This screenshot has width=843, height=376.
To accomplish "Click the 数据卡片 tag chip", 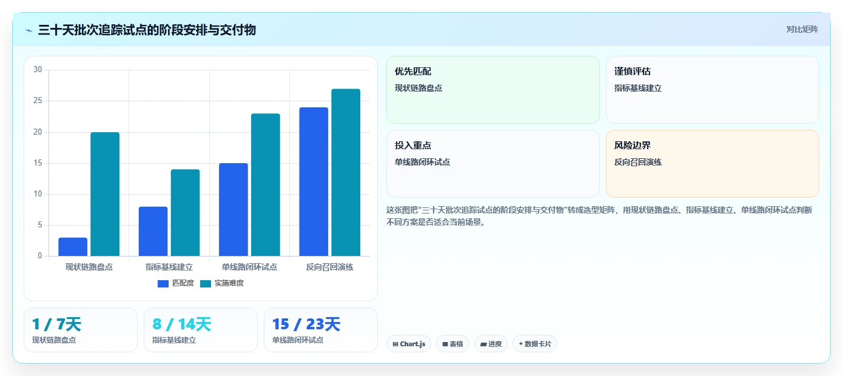I will (535, 344).
